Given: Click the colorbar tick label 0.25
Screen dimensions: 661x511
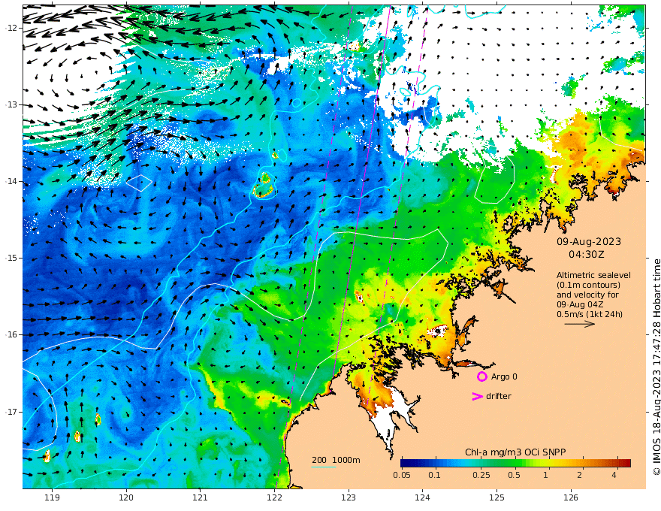Looking at the screenshot, I should [x=481, y=475].
